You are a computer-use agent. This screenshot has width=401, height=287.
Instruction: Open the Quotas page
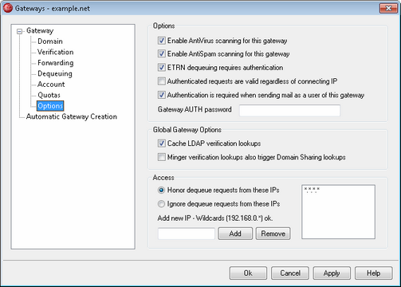coord(49,95)
